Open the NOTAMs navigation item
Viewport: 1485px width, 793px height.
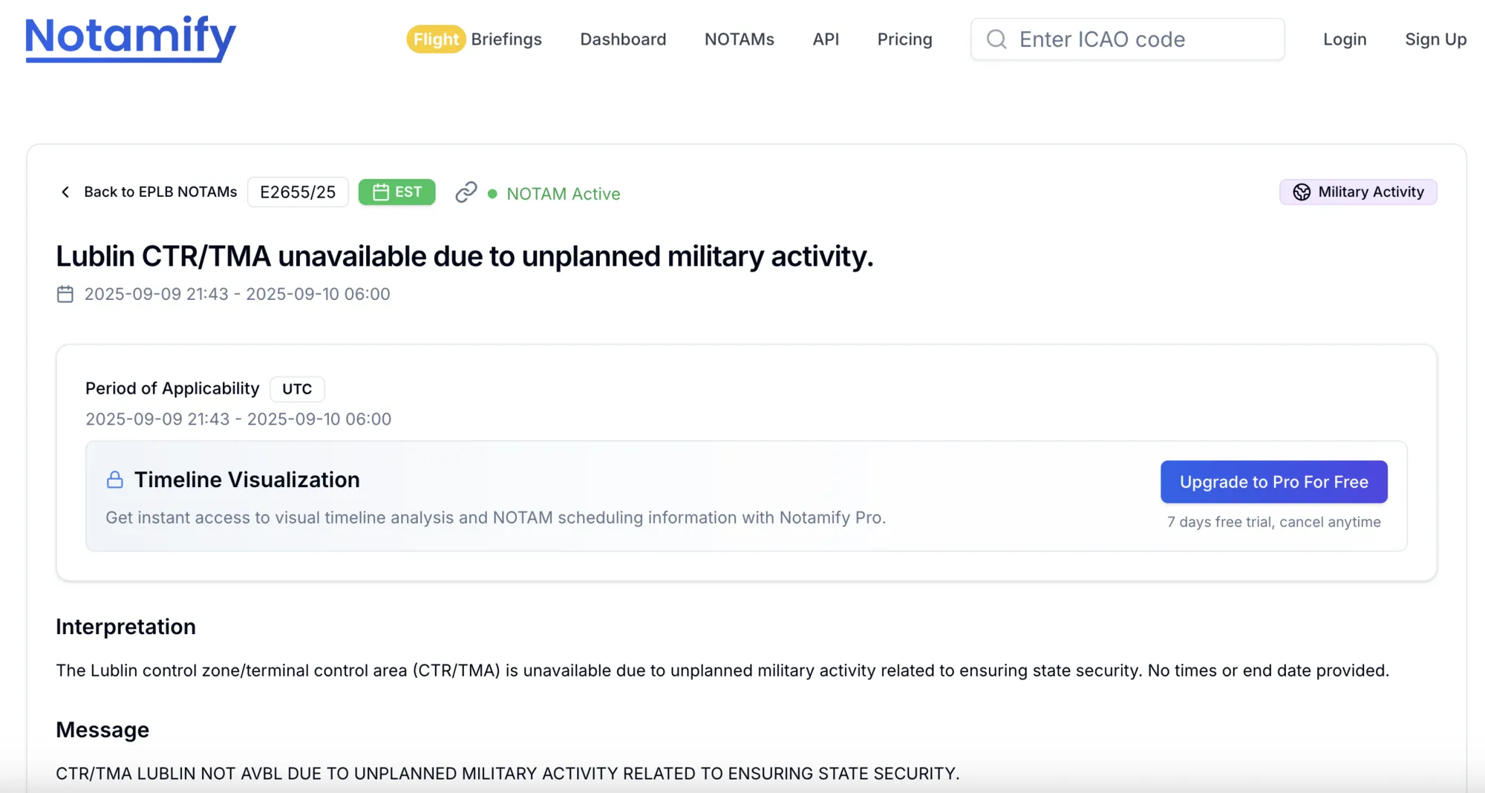739,39
